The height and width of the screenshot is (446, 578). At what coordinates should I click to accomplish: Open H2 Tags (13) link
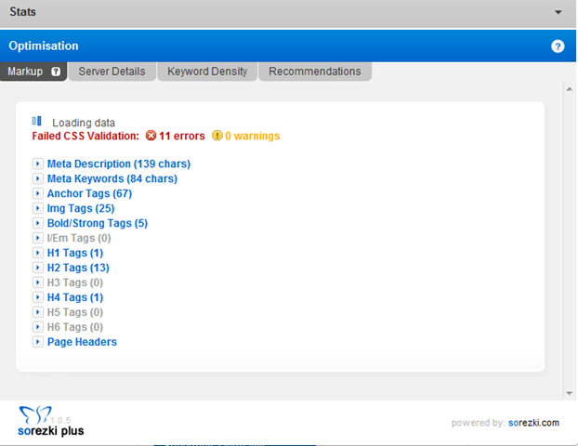pyautogui.click(x=78, y=268)
